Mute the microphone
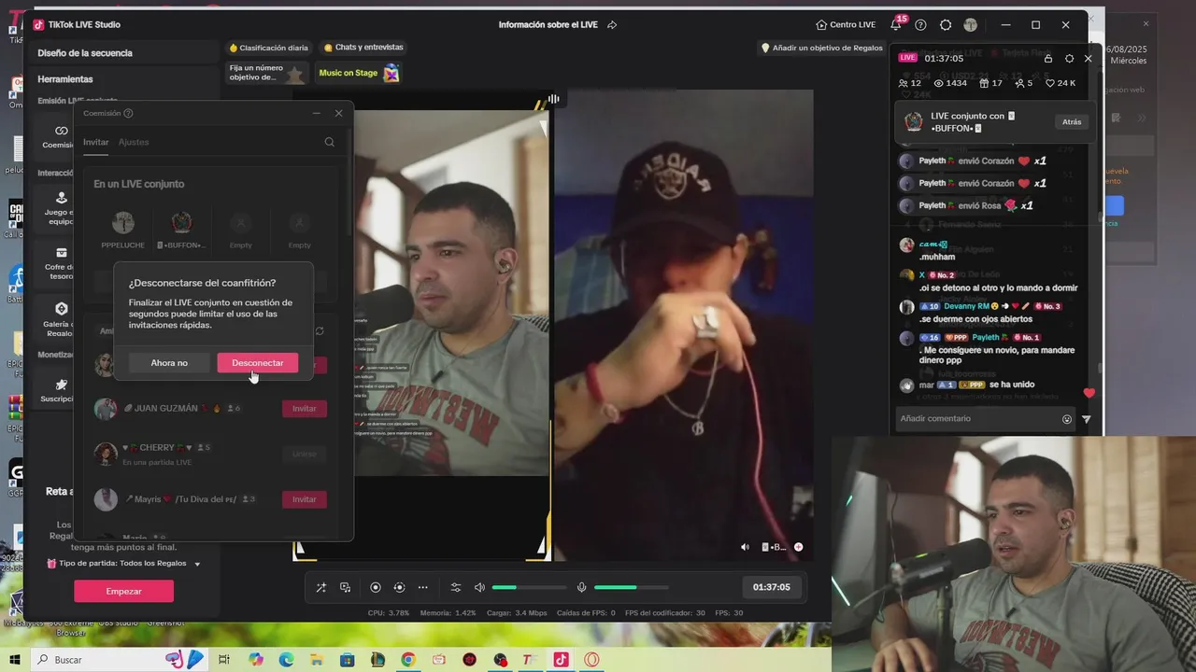This screenshot has width=1196, height=672. pos(581,587)
